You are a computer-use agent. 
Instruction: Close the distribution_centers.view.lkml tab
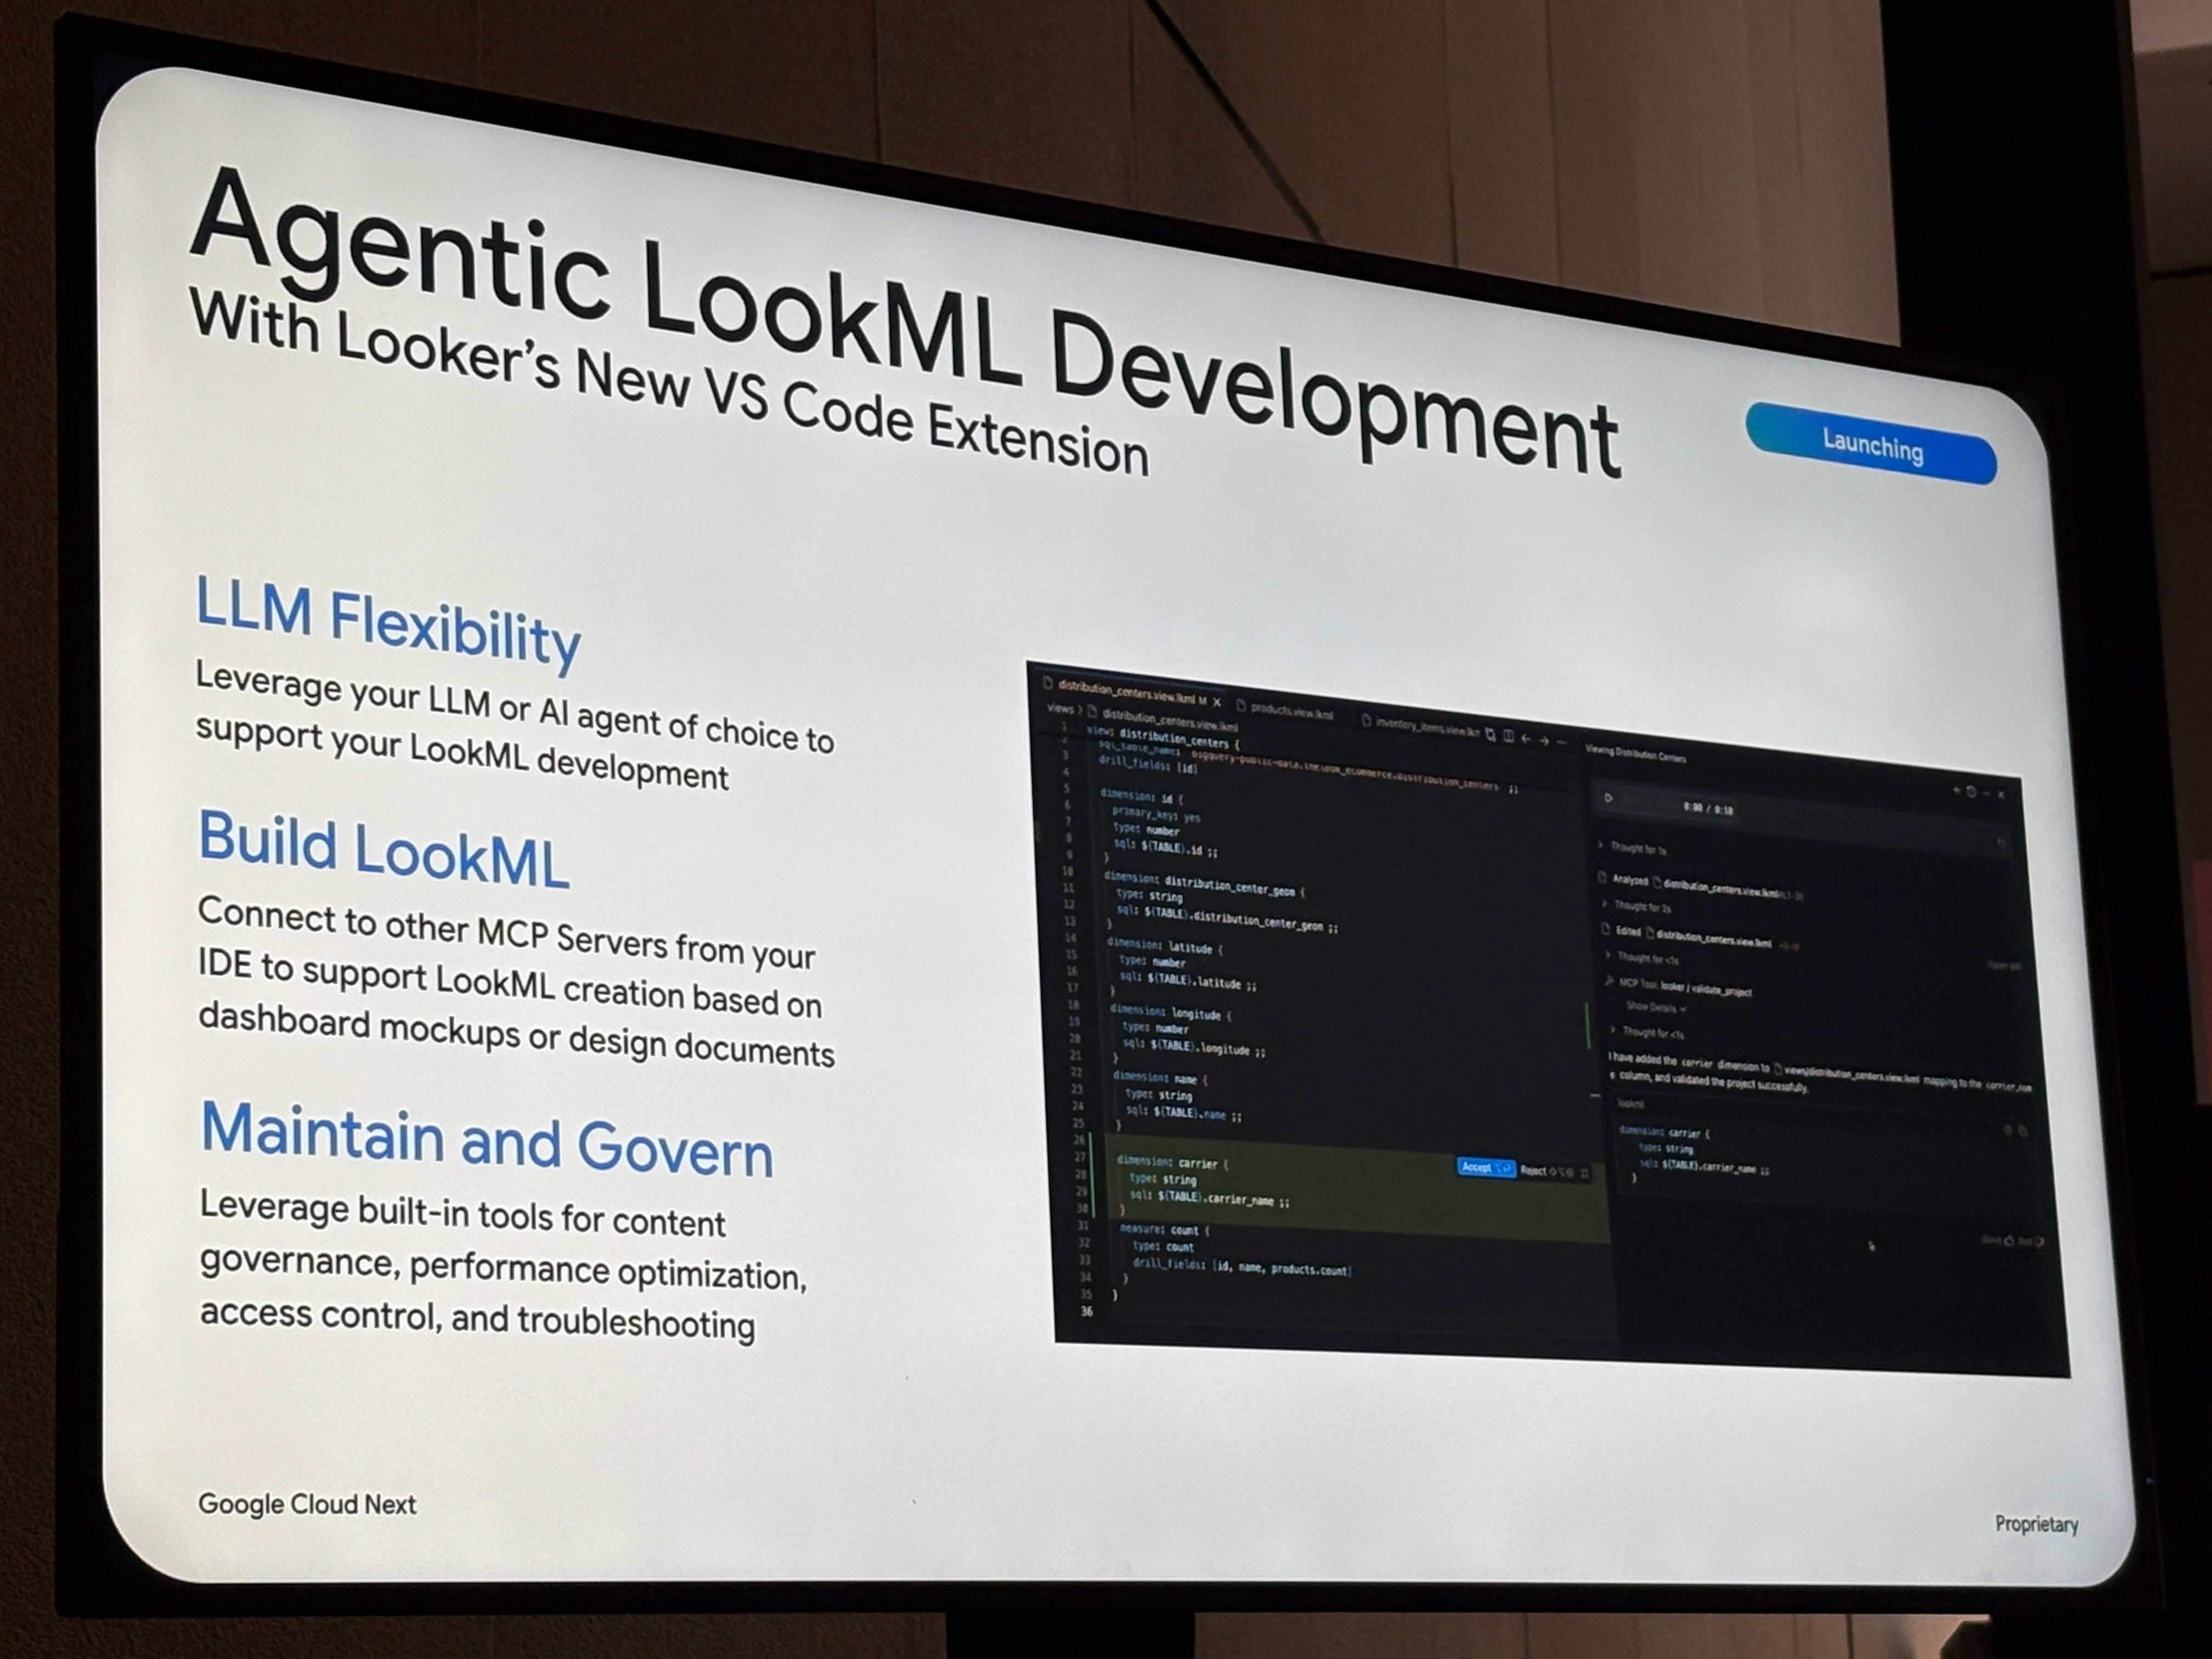pos(1216,702)
